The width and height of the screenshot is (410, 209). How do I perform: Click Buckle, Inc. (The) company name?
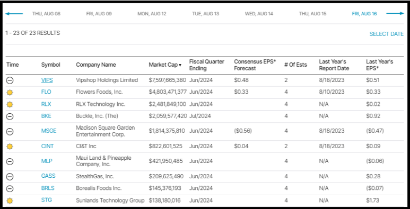tap(97, 116)
